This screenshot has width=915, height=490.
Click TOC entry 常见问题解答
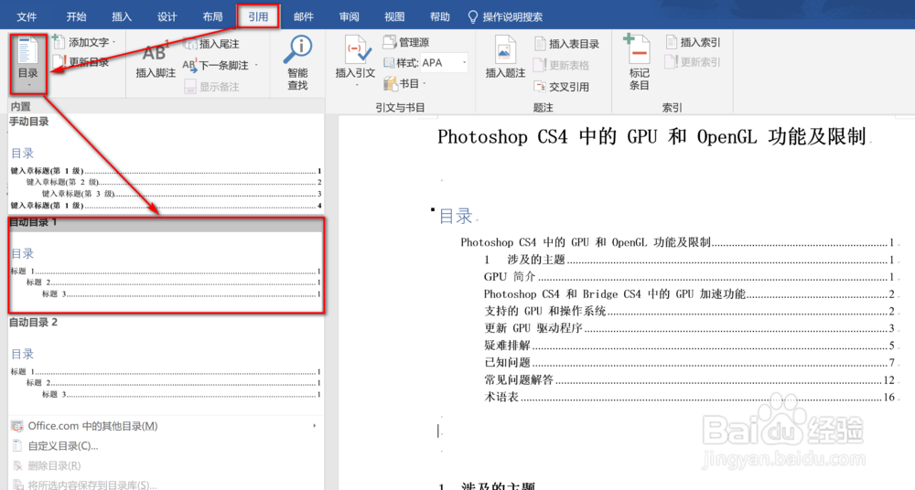pos(688,379)
